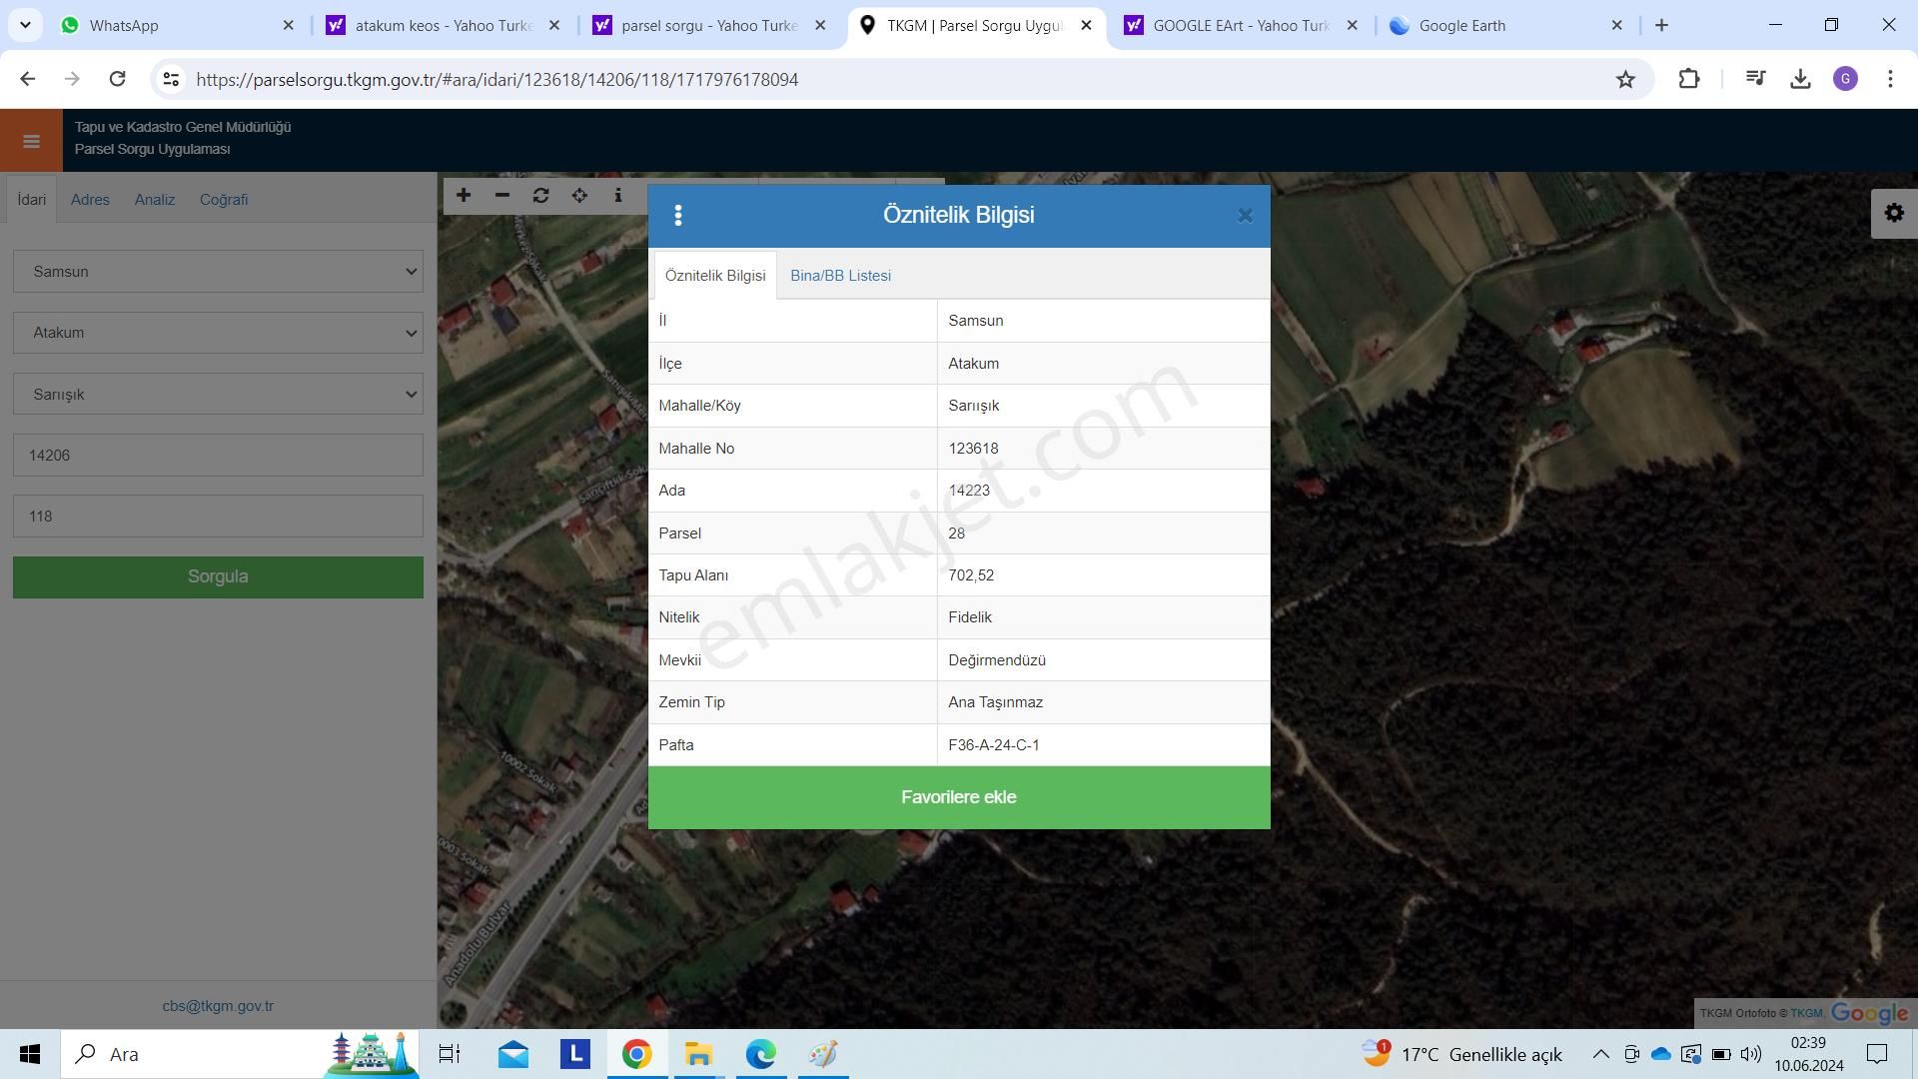1918x1079 pixels.
Task: Expand the Sarıışık neighborhood dropdown
Action: [218, 395]
